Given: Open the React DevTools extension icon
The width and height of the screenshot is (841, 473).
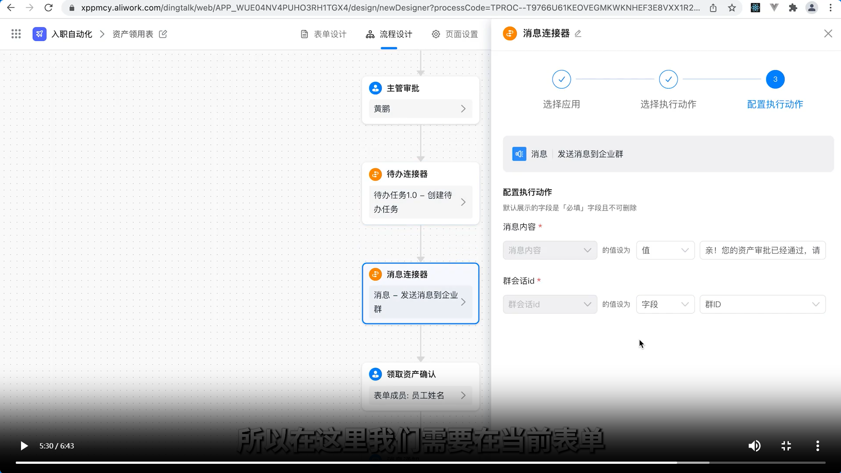Looking at the screenshot, I should [755, 7].
